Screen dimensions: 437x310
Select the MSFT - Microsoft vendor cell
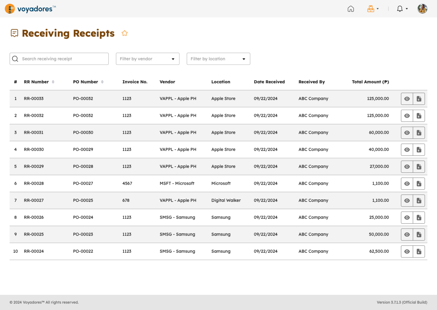coord(177,183)
